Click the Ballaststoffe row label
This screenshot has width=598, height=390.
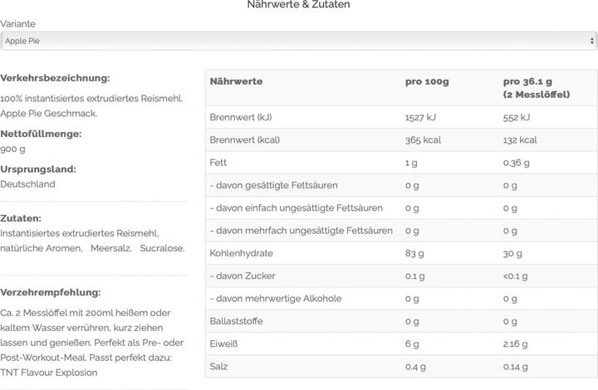[x=236, y=321]
